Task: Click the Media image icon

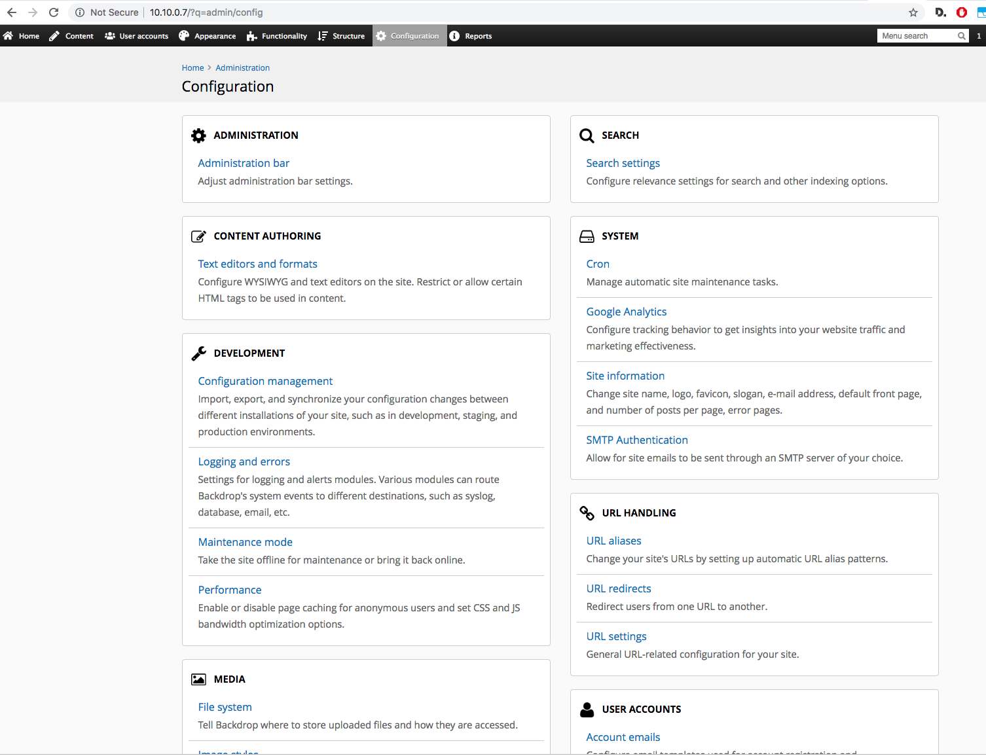Action: [198, 679]
